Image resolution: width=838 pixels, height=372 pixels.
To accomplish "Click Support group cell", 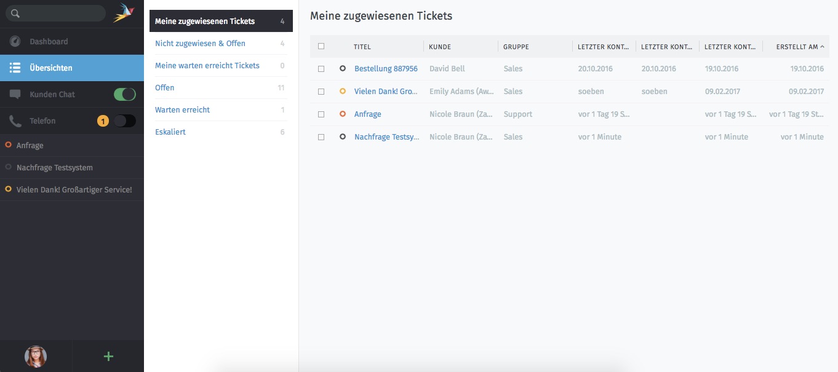I will pyautogui.click(x=518, y=114).
